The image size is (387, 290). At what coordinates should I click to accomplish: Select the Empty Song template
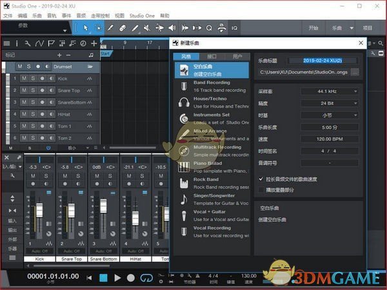click(212, 70)
